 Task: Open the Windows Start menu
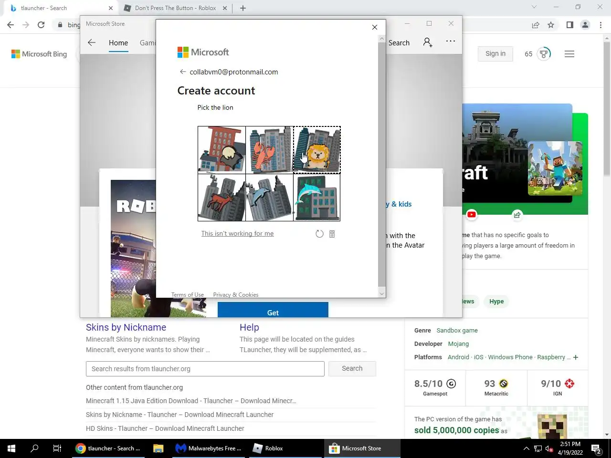[x=11, y=448]
